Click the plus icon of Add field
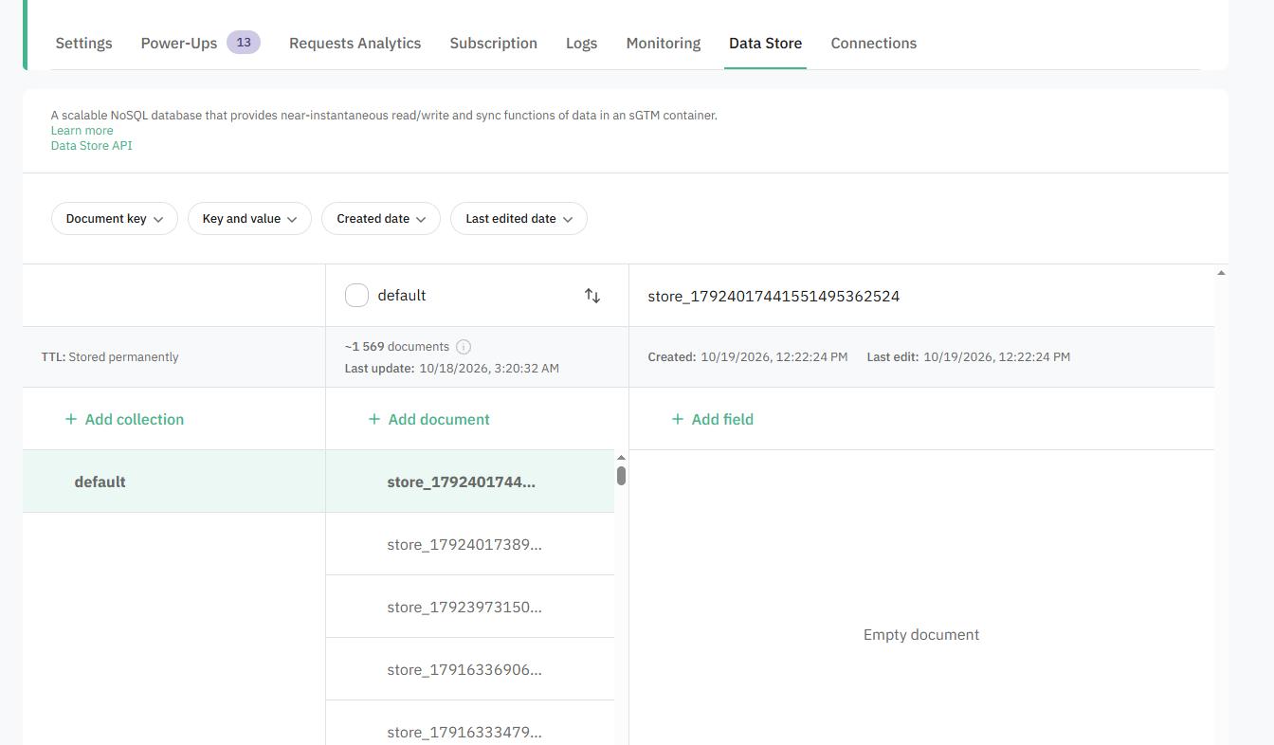The width and height of the screenshot is (1274, 745). [x=678, y=419]
